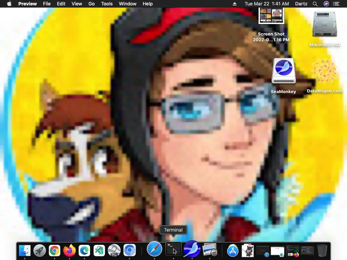The image size is (347, 260).
Task: Open Terminal from the dock
Action: [x=173, y=249]
